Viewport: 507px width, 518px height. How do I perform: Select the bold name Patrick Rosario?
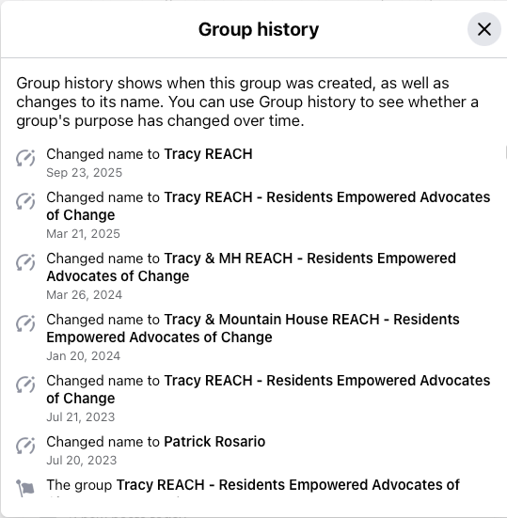click(x=214, y=442)
